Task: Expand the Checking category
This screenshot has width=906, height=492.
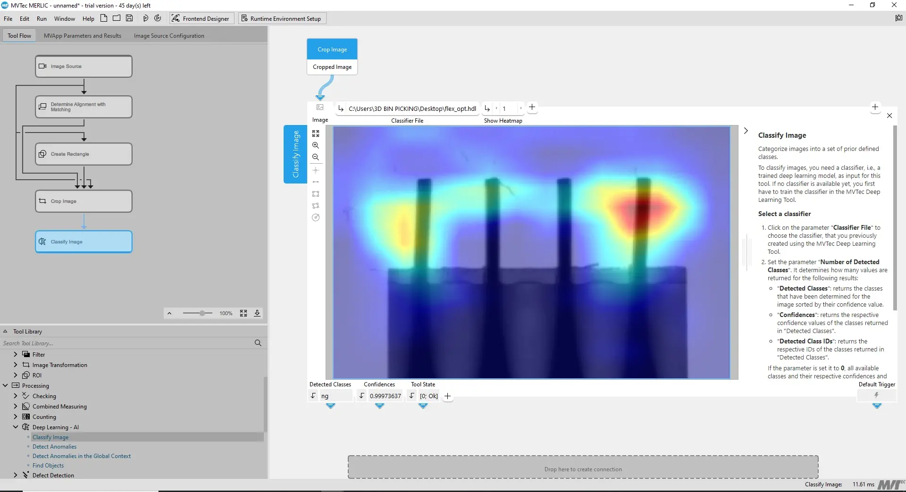Action: [x=16, y=396]
